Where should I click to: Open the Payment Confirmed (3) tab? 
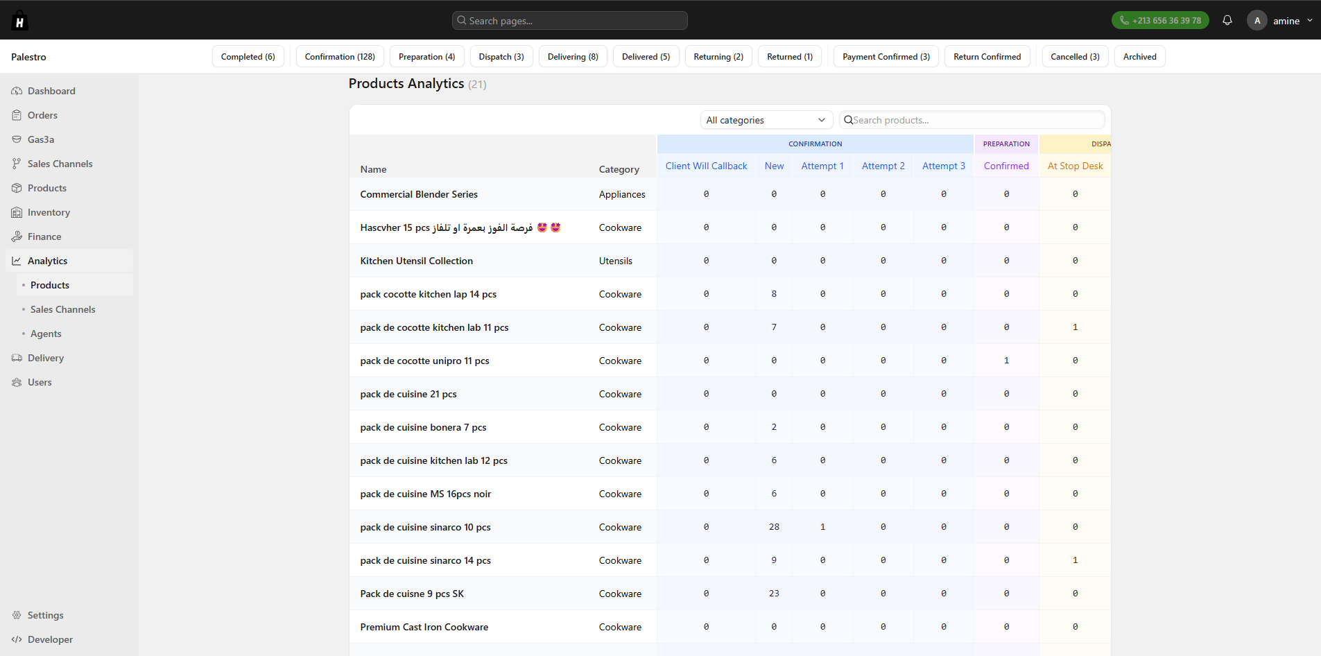tap(886, 57)
